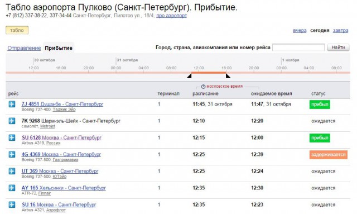
Task: Click the Найти search button
Action: click(338, 47)
